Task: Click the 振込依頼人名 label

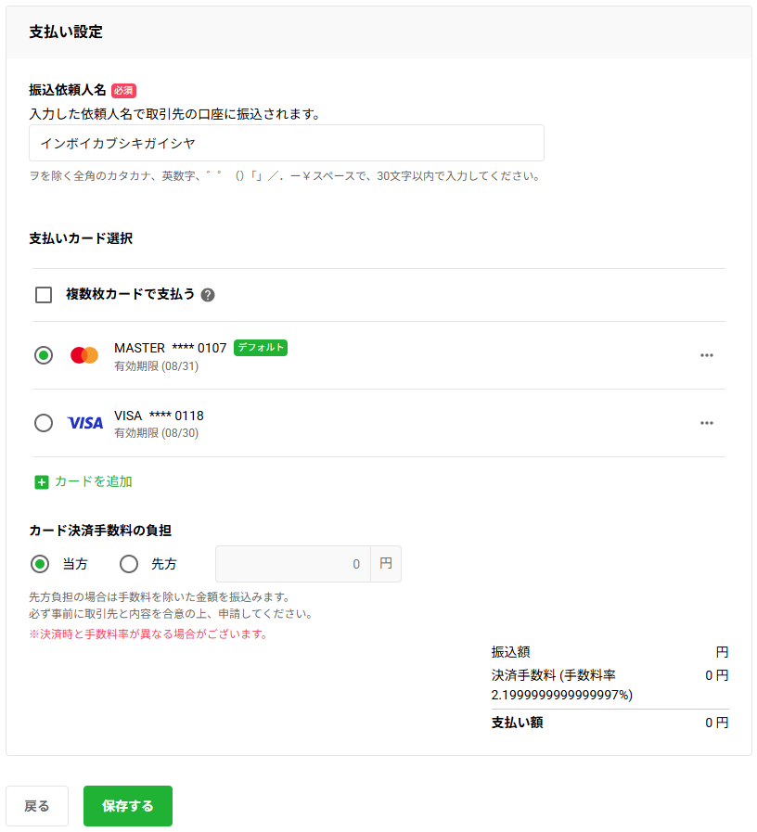Action: 68,90
